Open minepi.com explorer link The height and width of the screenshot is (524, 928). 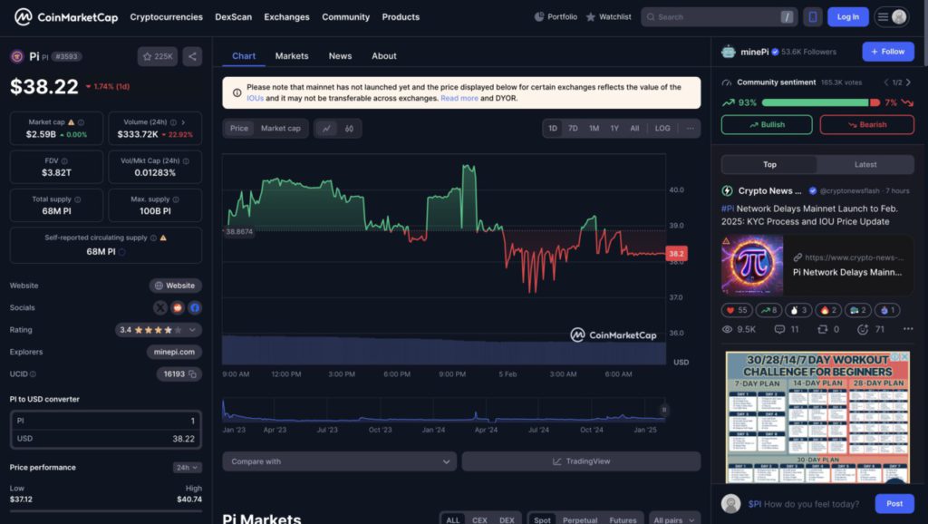point(174,352)
